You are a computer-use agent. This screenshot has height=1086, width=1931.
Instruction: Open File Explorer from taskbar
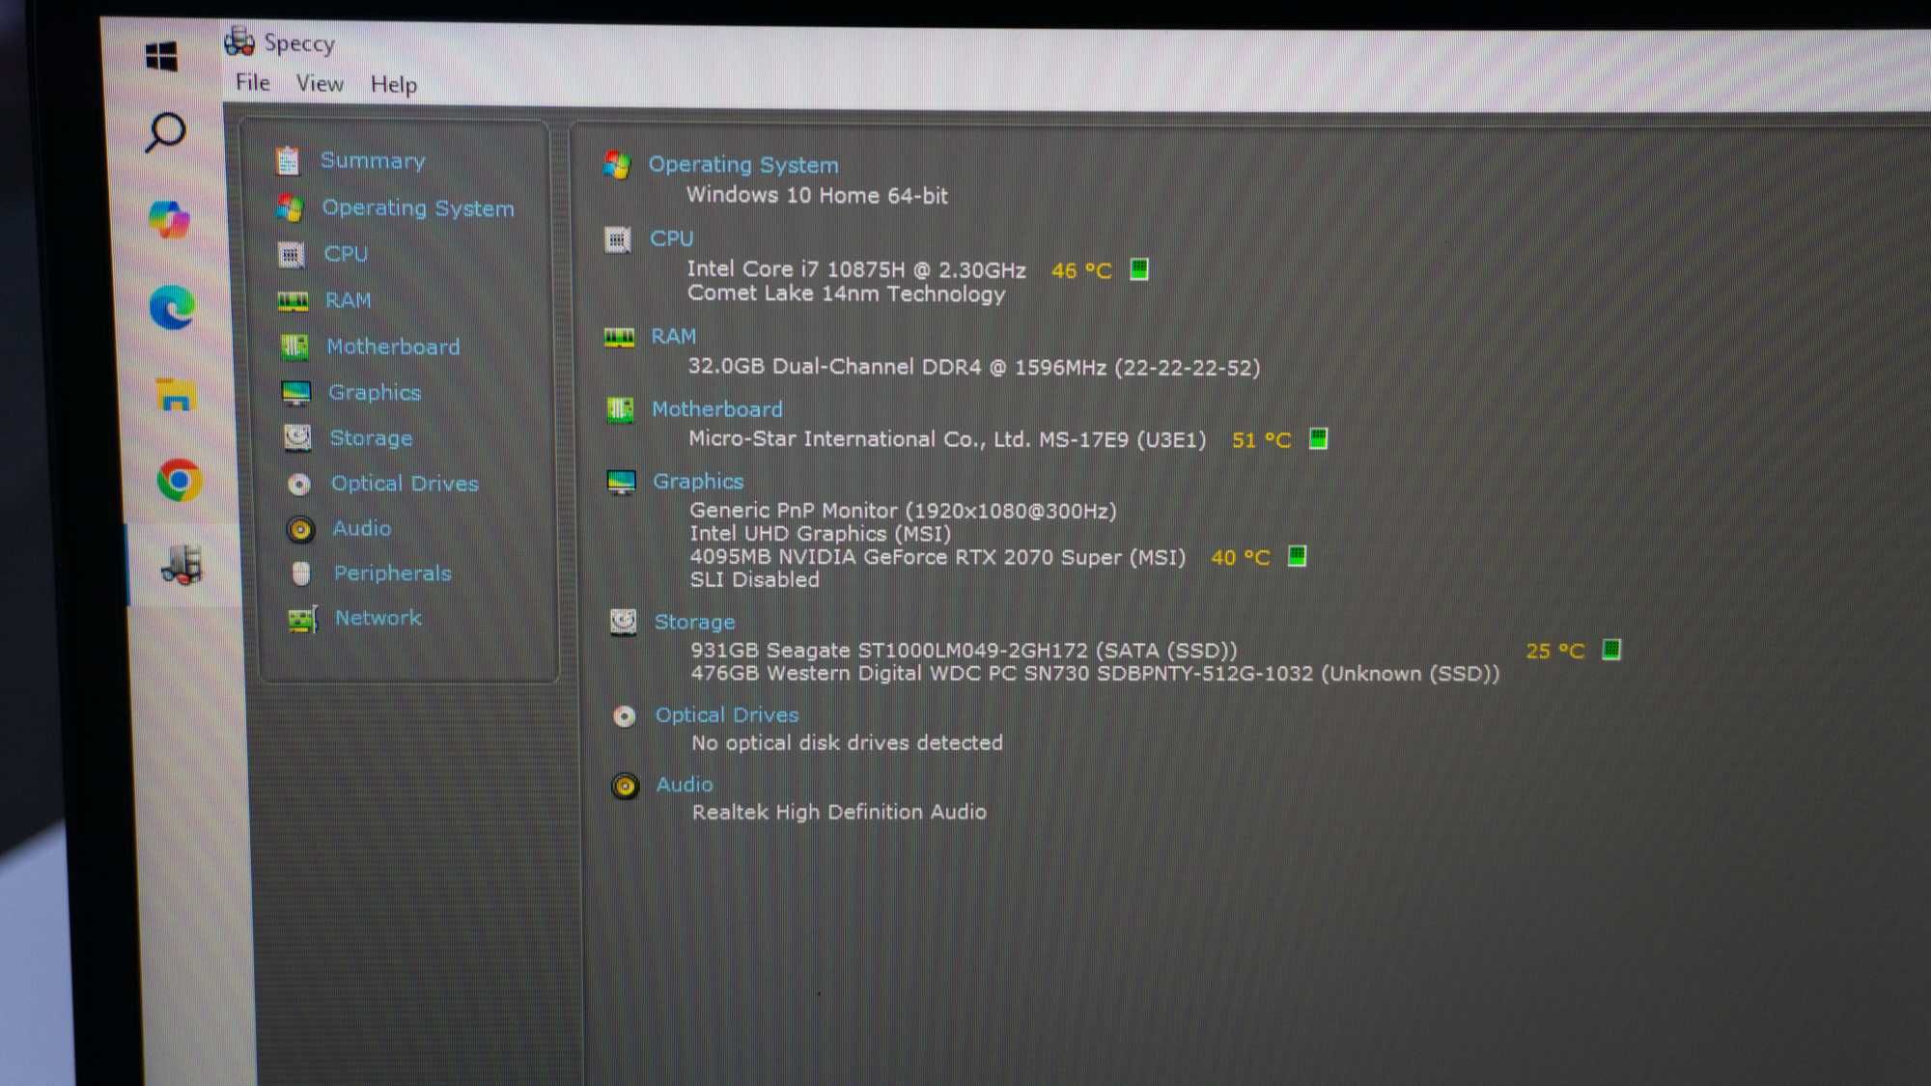point(176,394)
